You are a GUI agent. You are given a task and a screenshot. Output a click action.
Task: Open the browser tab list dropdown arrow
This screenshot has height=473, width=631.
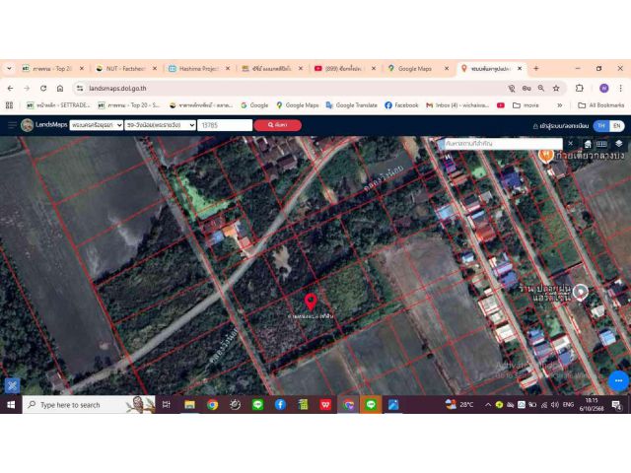point(9,69)
